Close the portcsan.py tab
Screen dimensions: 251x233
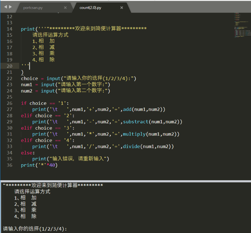(x=65, y=8)
